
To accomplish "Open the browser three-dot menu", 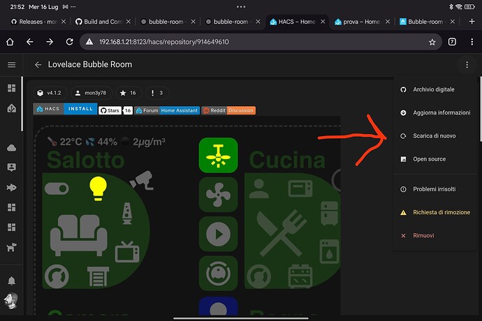I will coord(472,42).
